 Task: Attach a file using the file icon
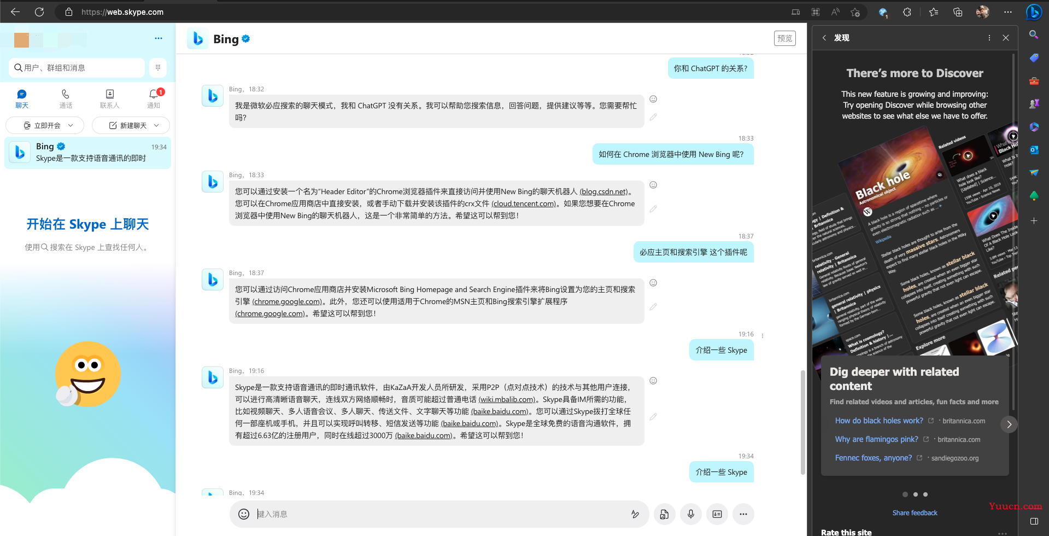[664, 514]
